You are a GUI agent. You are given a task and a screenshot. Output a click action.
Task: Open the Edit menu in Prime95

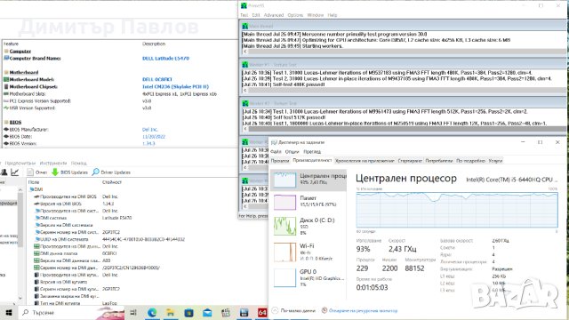point(256,15)
